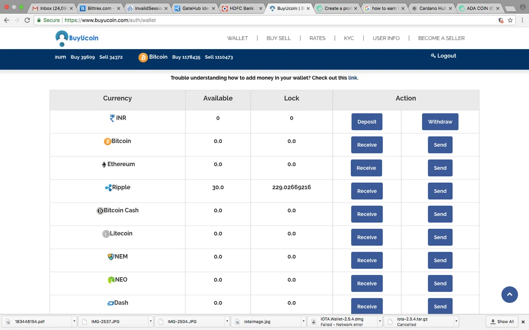Open dropdown for 183448154.pdf download
The image size is (529, 330).
click(74, 321)
